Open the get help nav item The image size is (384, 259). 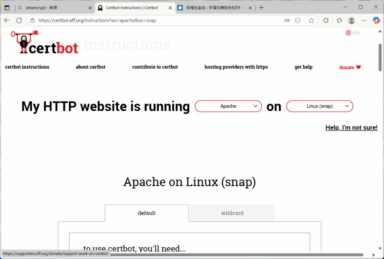303,67
